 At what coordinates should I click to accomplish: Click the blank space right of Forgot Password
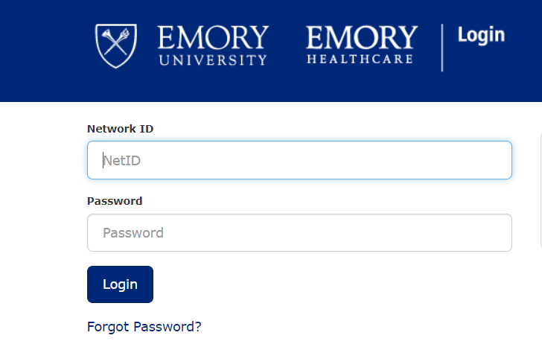357,327
